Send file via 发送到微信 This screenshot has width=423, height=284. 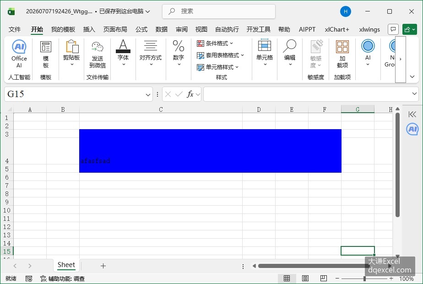pos(98,54)
